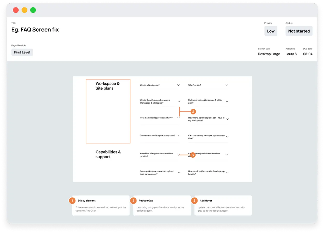Click the outlined Workspace & Site plans element
Image resolution: width=324 pixels, height=233 pixels.
108,111
